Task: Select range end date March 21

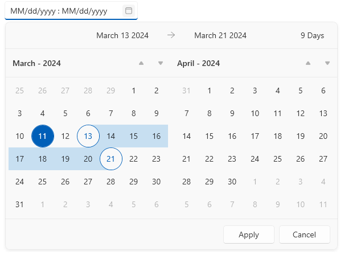Action: point(111,159)
